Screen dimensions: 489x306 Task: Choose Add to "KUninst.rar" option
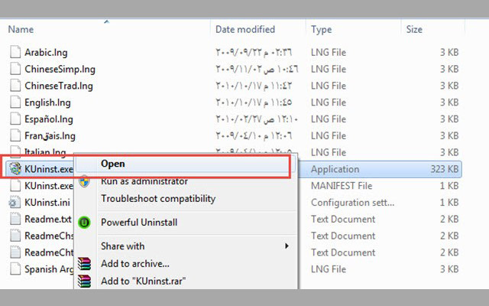(144, 281)
